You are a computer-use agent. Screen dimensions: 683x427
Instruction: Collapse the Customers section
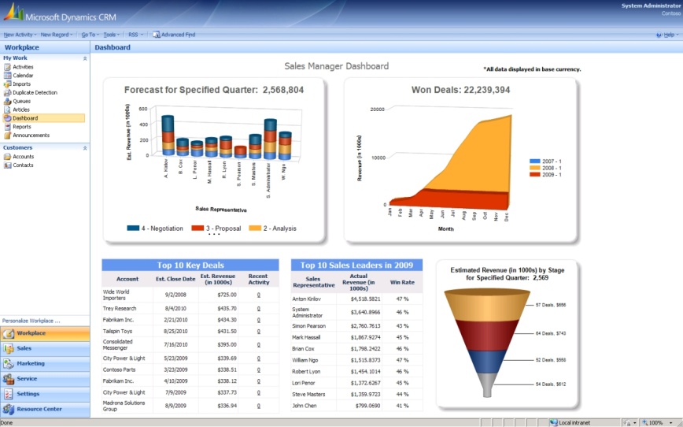(x=85, y=148)
